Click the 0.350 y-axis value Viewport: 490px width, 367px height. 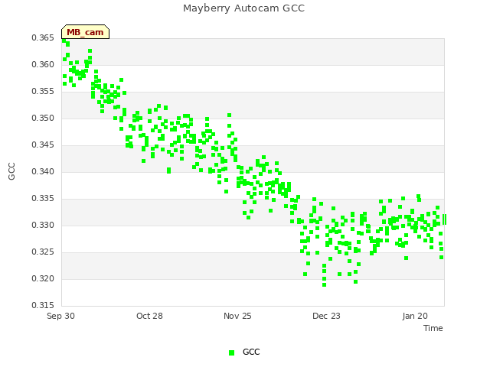point(43,119)
